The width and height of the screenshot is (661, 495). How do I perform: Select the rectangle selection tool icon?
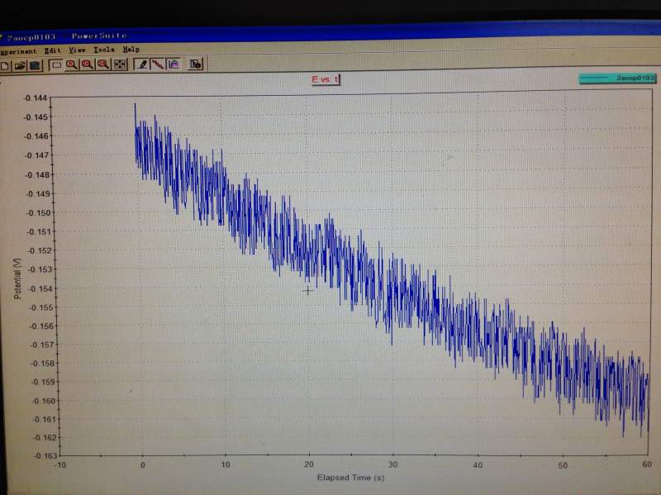[x=56, y=65]
